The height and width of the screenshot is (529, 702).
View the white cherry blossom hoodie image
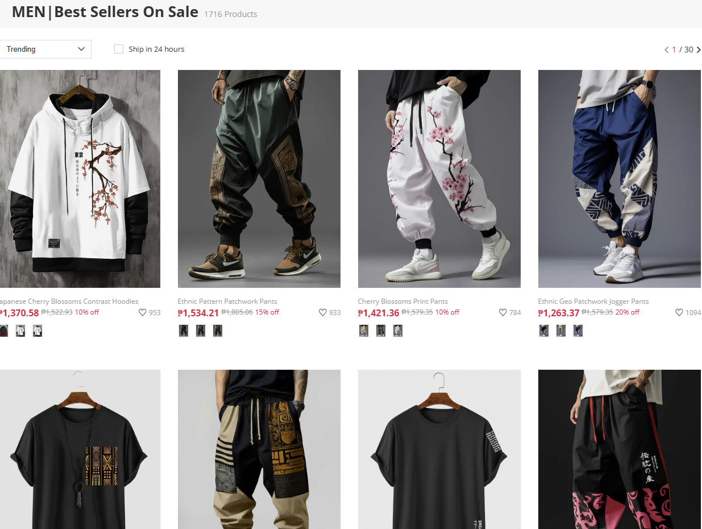[80, 179]
